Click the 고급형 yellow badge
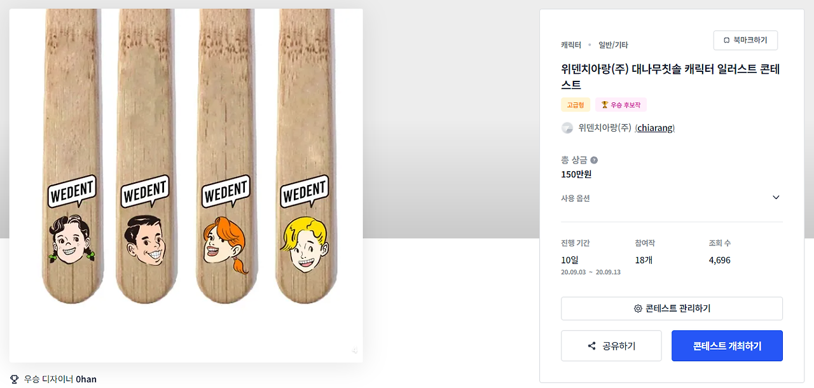 click(x=576, y=105)
